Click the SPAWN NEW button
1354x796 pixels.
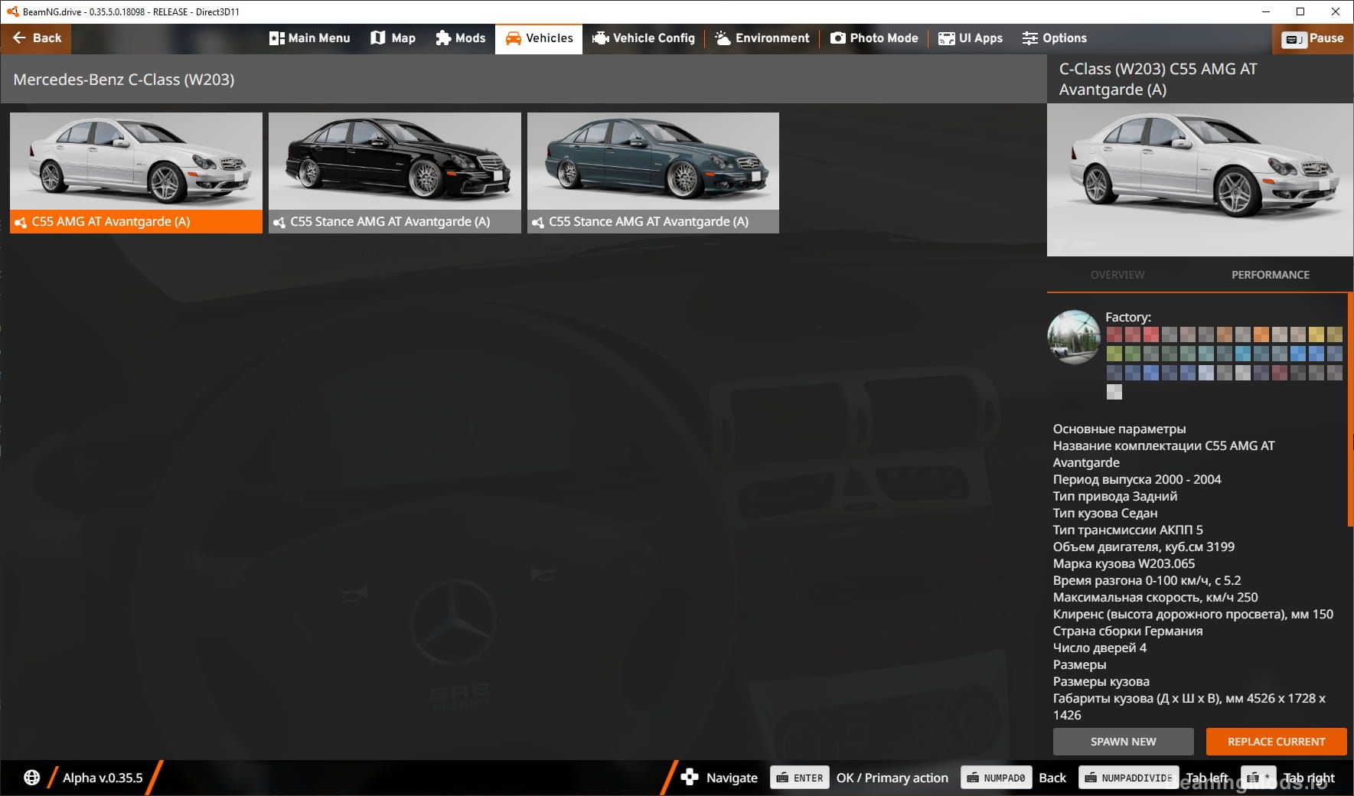coord(1123,742)
